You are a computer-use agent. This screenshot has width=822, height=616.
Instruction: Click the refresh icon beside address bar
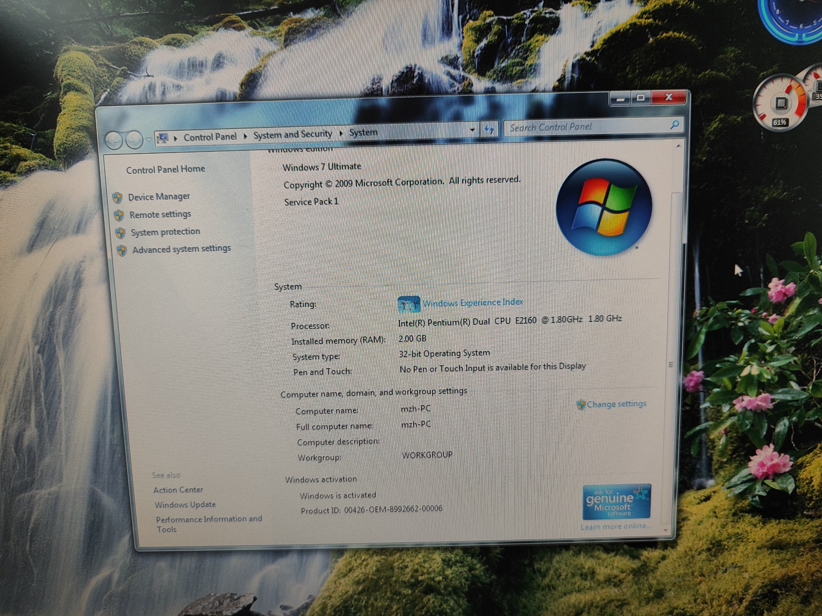(489, 129)
